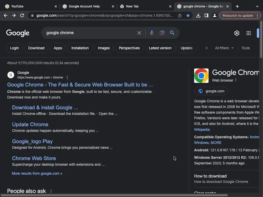This screenshot has width=263, height=197.
Task: Click into the google chrome search field
Action: coord(91,33)
